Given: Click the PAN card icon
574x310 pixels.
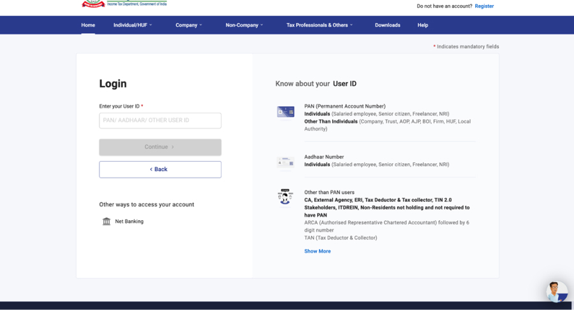Looking at the screenshot, I should click(285, 112).
